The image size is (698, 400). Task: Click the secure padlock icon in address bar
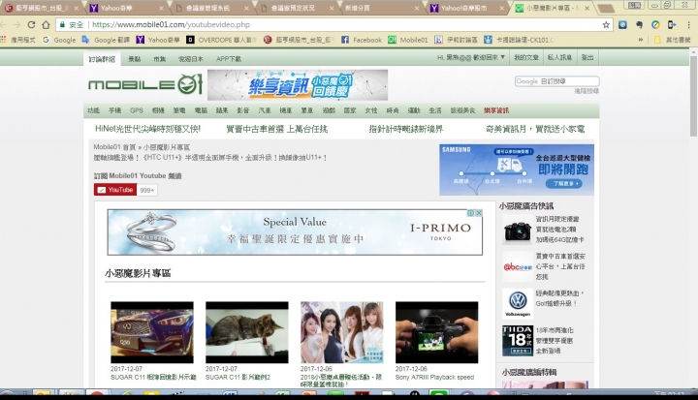(x=63, y=25)
